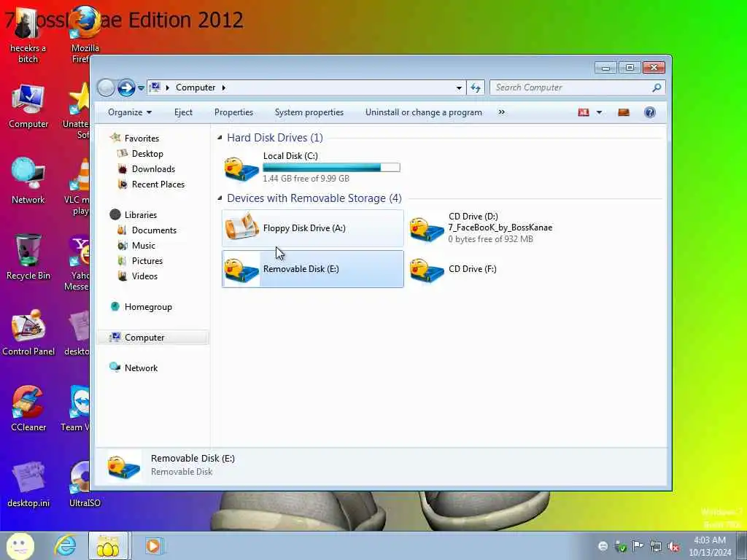Image resolution: width=747 pixels, height=560 pixels.
Task: Select the Removable Disk (E:) icon
Action: (241, 270)
